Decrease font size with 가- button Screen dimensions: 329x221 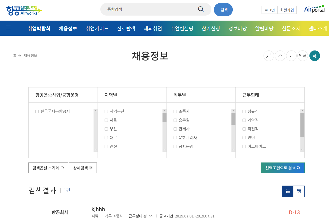point(291,56)
